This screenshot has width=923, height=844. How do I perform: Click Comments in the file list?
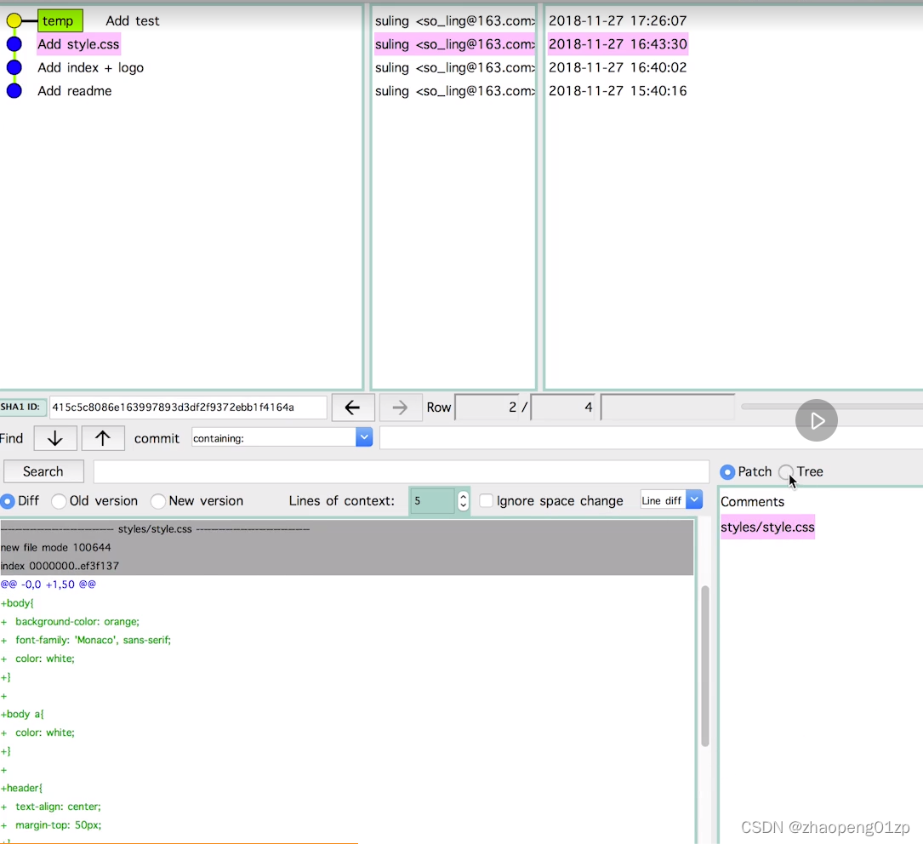coord(752,502)
